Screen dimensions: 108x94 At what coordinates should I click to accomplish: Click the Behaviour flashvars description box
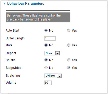(x=38, y=17)
